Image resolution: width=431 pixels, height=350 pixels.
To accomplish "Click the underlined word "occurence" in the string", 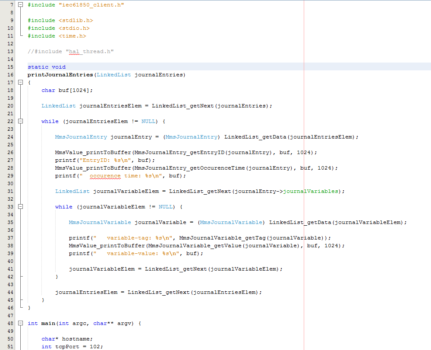I will tap(105, 176).
